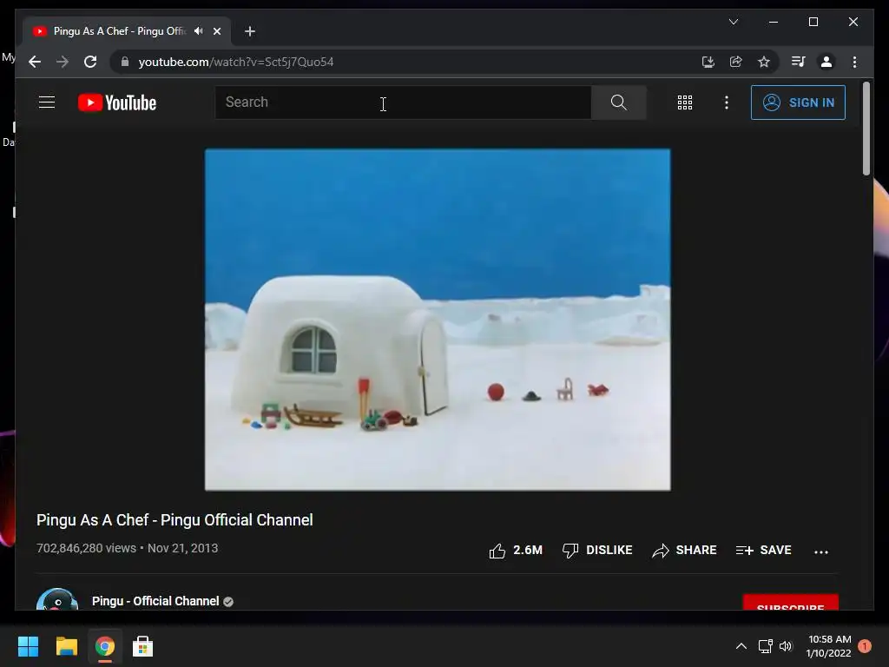Click the notification badge in the taskbar
Viewport: 889px width, 667px height.
(864, 645)
